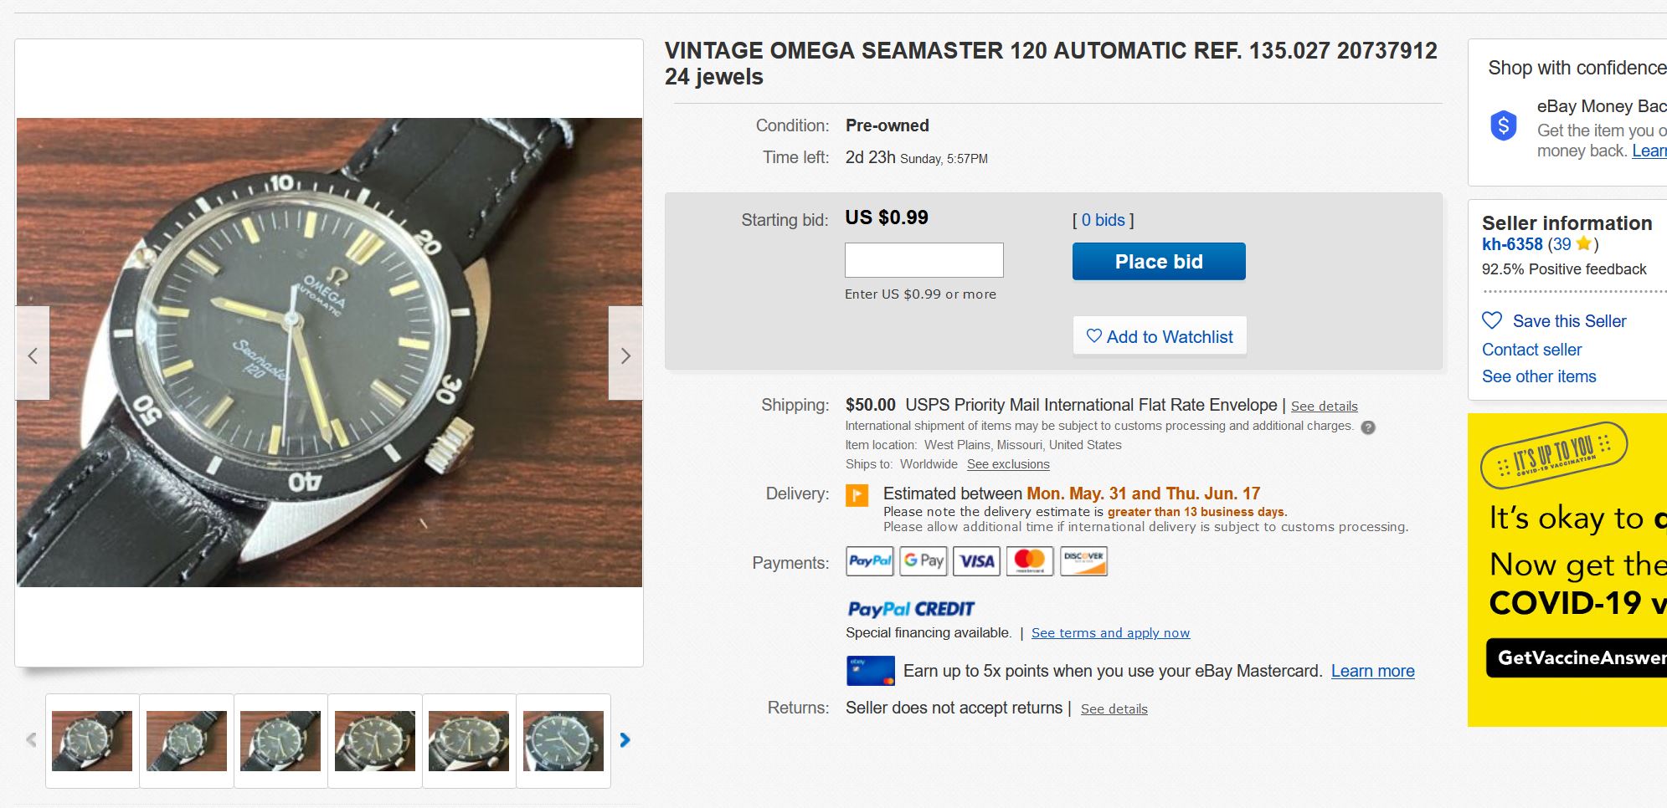Open See other items link
Image resolution: width=1667 pixels, height=808 pixels.
click(1539, 376)
